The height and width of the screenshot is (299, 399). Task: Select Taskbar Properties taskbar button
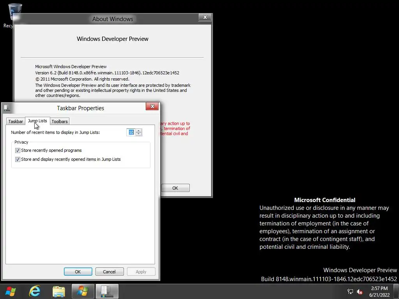click(x=107, y=291)
